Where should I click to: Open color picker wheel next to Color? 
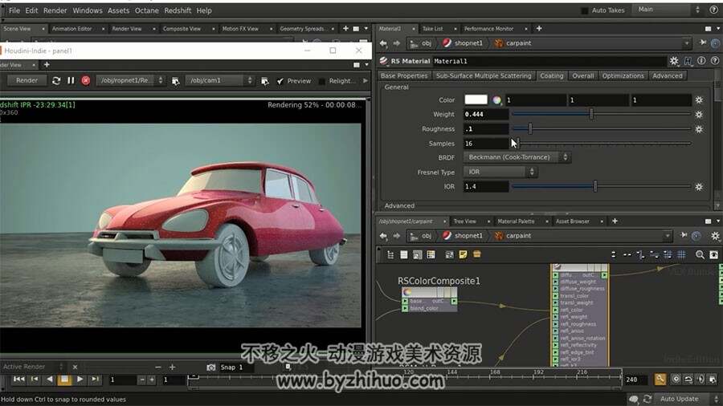[x=496, y=99]
